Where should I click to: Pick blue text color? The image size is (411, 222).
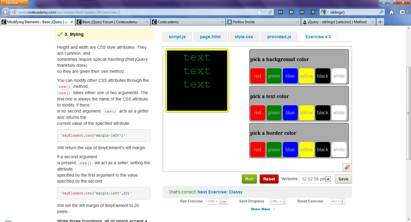[x=290, y=113]
